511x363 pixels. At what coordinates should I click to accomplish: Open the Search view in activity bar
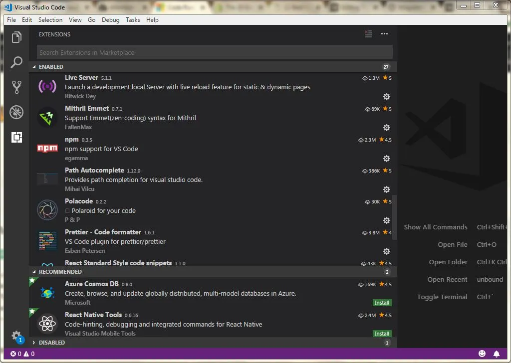click(16, 62)
